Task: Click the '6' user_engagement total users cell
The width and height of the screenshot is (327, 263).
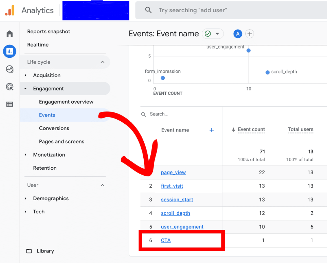Action: coord(312,227)
